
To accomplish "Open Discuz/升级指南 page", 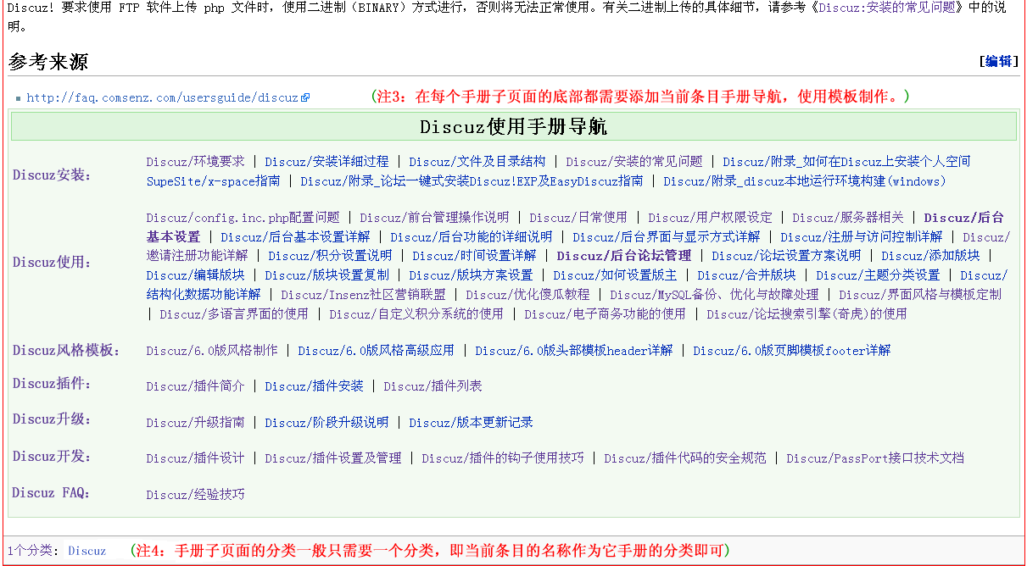I will (x=195, y=422).
